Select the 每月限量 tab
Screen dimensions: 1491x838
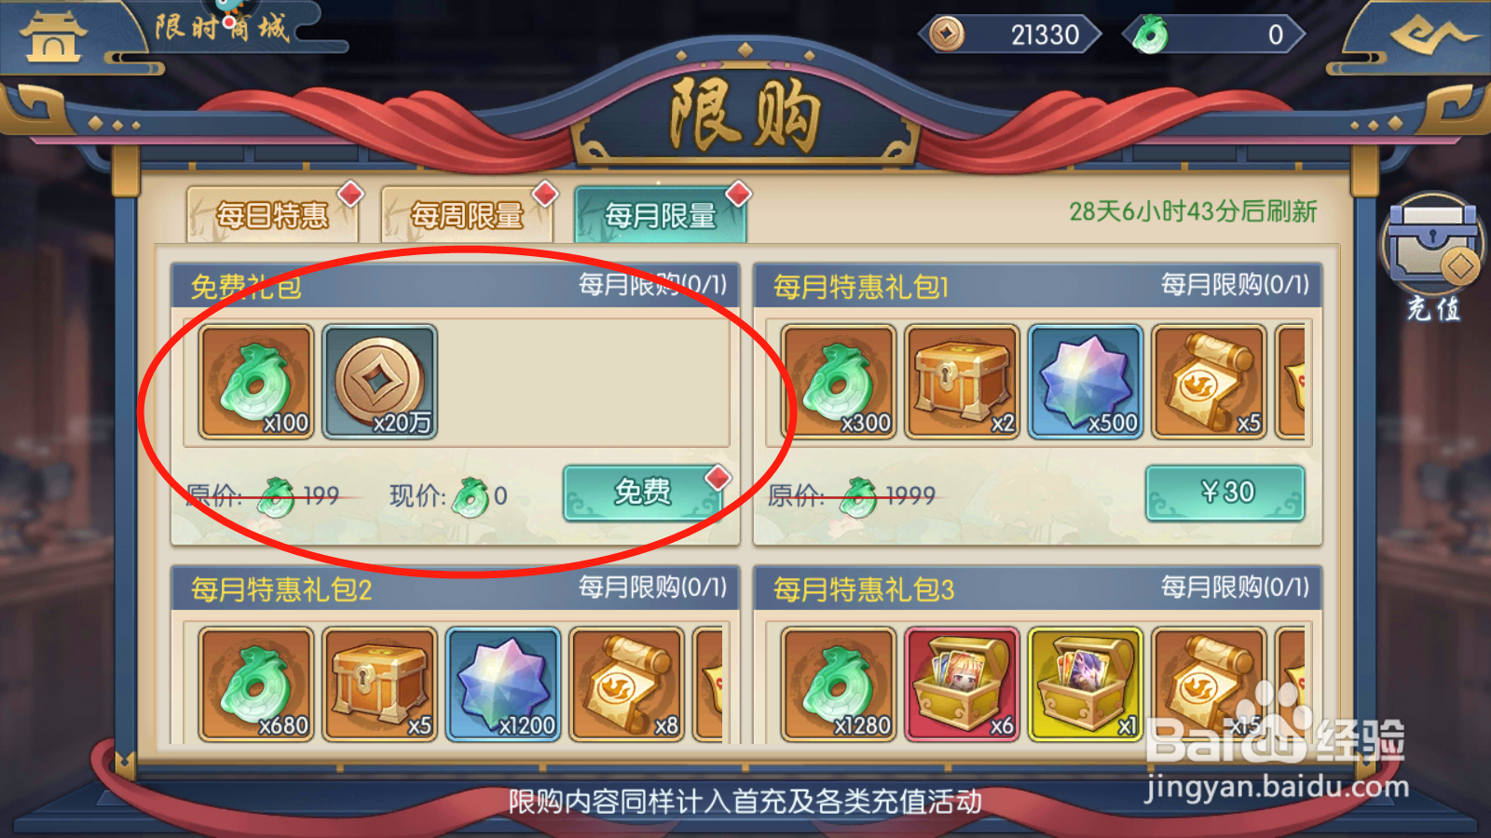tap(661, 215)
